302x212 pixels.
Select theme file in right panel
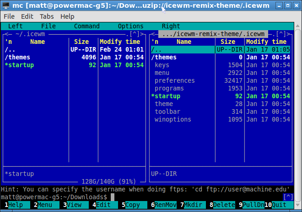coord(221,104)
